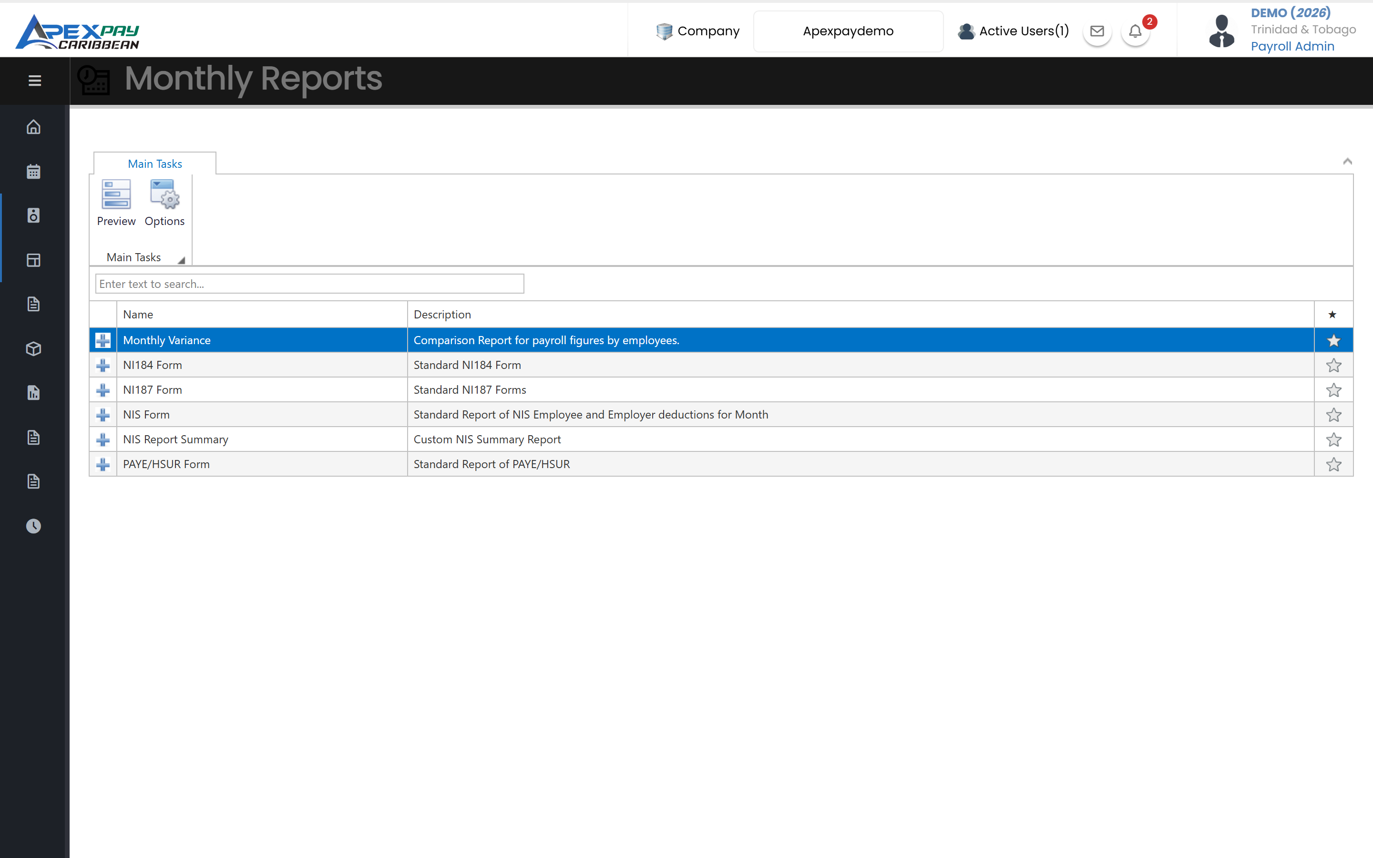
Task: Click the Active Users(1) label
Action: [1024, 31]
